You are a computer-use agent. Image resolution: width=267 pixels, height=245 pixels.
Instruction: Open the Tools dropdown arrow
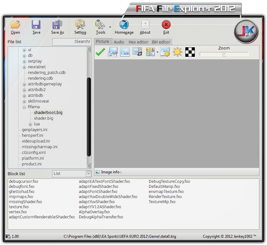[110, 27]
